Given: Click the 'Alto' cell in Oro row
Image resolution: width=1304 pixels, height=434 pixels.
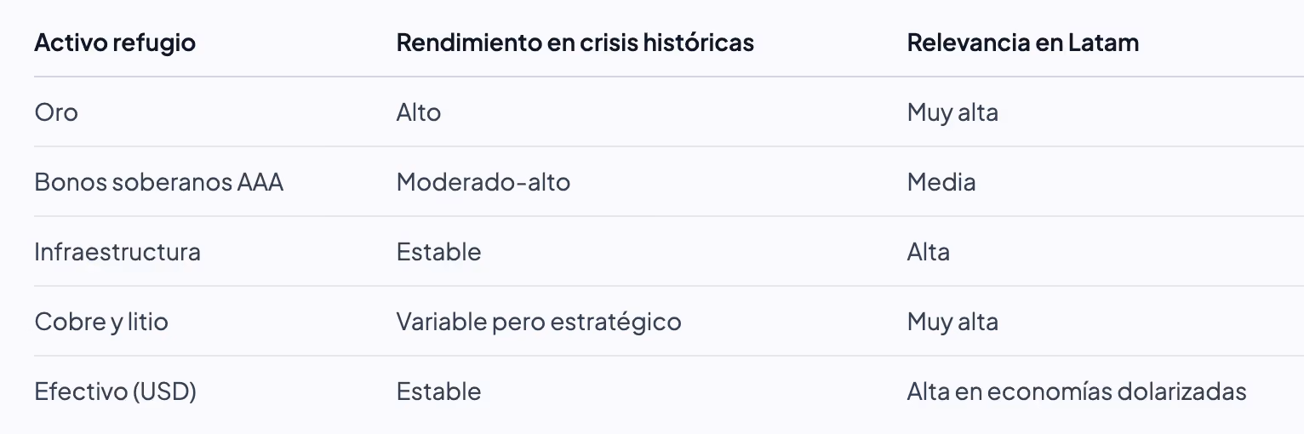Looking at the screenshot, I should pyautogui.click(x=419, y=112).
